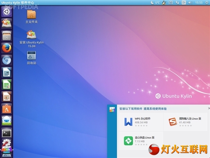Close the software recommendation popup
Image resolution: width=210 pixels, height=158 pixels.
(x=209, y=108)
